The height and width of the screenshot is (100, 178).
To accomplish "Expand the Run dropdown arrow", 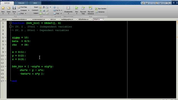I will pyautogui.click(x=77, y=14).
